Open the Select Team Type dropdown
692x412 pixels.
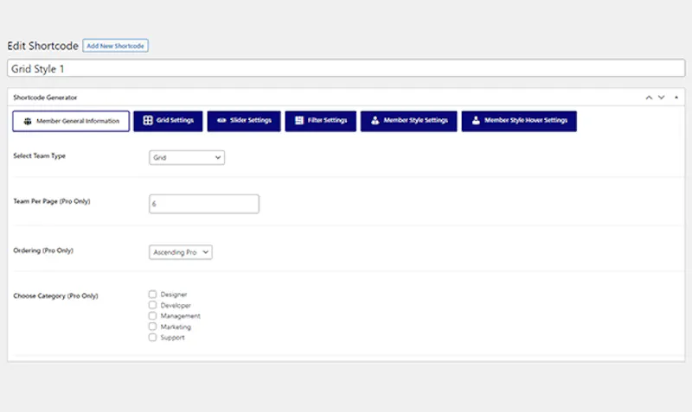[187, 157]
